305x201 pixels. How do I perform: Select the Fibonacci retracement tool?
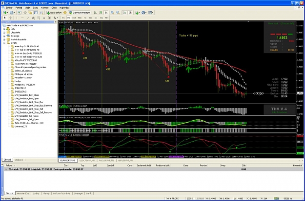click(x=39, y=18)
